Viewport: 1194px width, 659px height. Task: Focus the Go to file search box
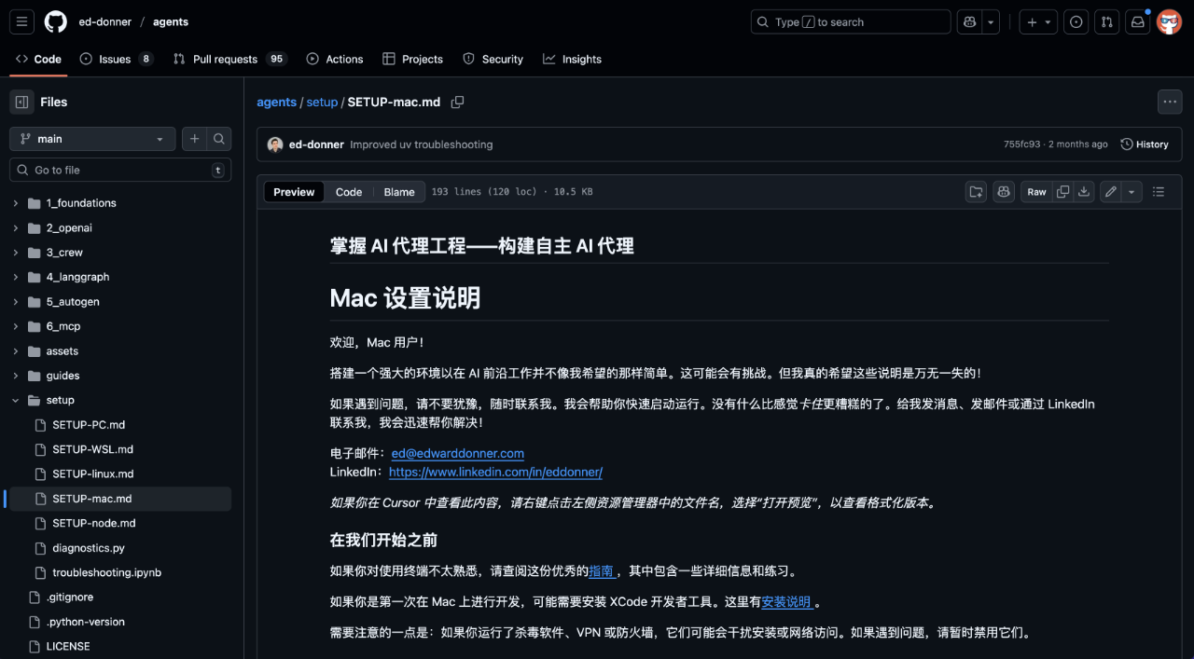pos(119,170)
